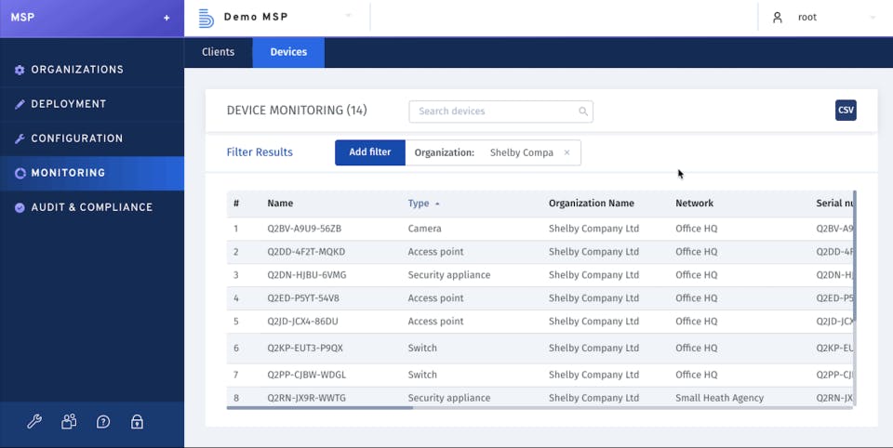The height and width of the screenshot is (448, 893).
Task: Remove the Shelby Compa organization filter
Action: [x=566, y=152]
